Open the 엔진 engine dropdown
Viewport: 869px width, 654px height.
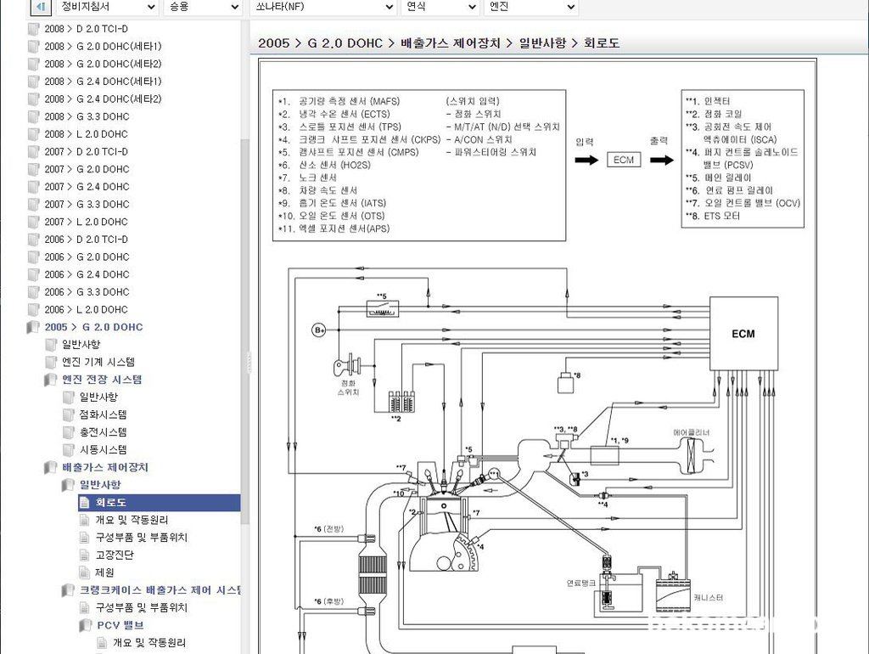531,7
